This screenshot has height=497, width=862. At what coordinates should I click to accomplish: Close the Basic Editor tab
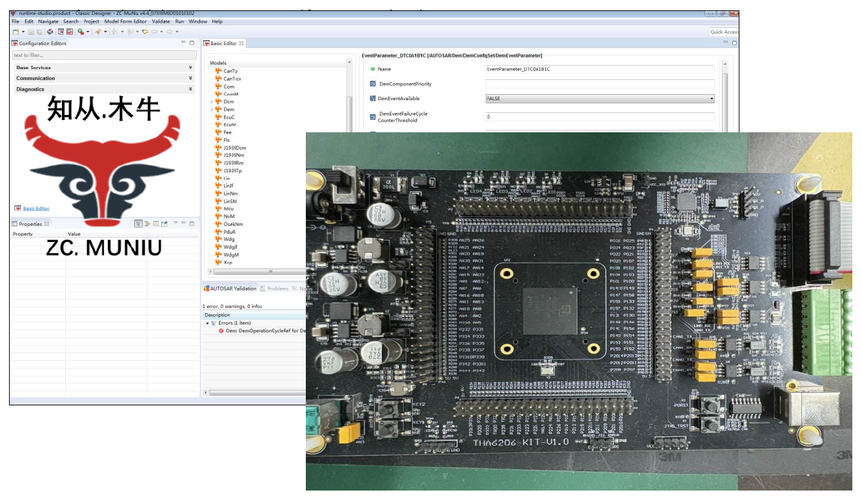tap(242, 43)
